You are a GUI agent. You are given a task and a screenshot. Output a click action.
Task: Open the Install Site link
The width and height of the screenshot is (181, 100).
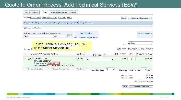(x=62, y=18)
